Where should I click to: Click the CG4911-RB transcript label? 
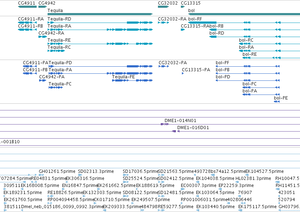[30, 26]
